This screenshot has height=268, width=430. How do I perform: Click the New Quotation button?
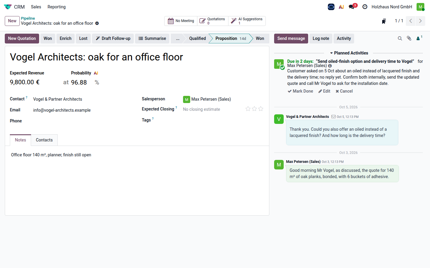(22, 38)
